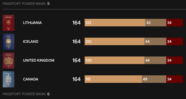Click the Canada passport cover thumbnail

coord(9,79)
